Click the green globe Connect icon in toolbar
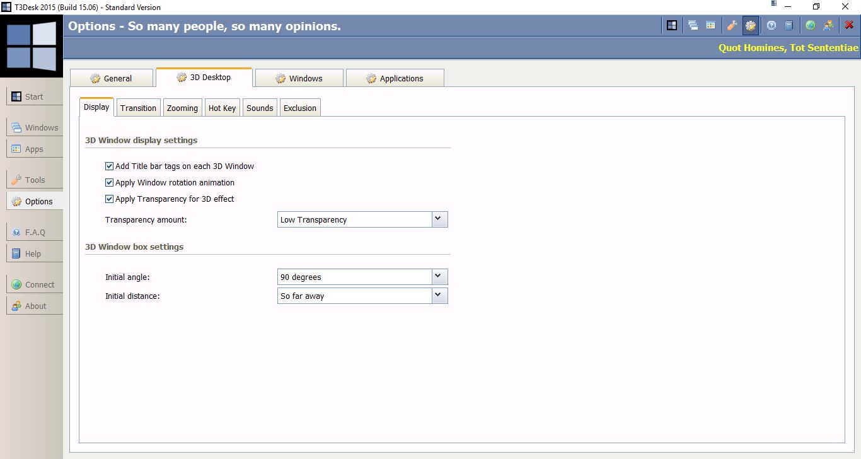This screenshot has height=459, width=861. click(x=811, y=25)
